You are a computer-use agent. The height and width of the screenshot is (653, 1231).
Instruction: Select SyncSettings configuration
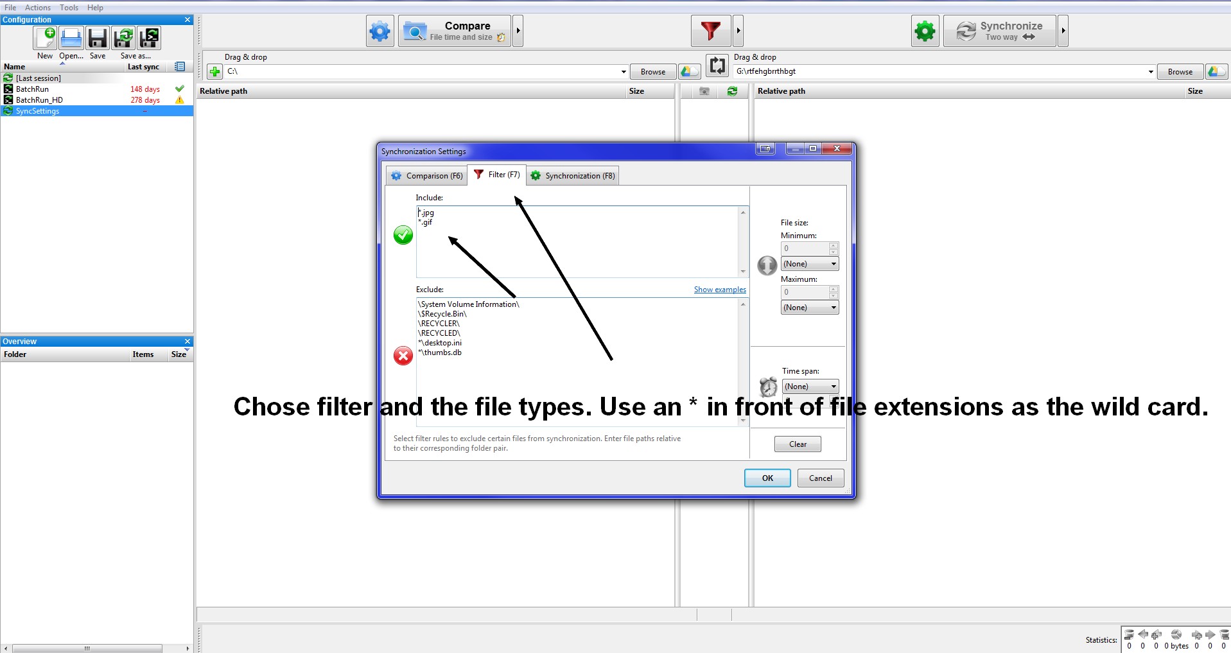point(97,111)
